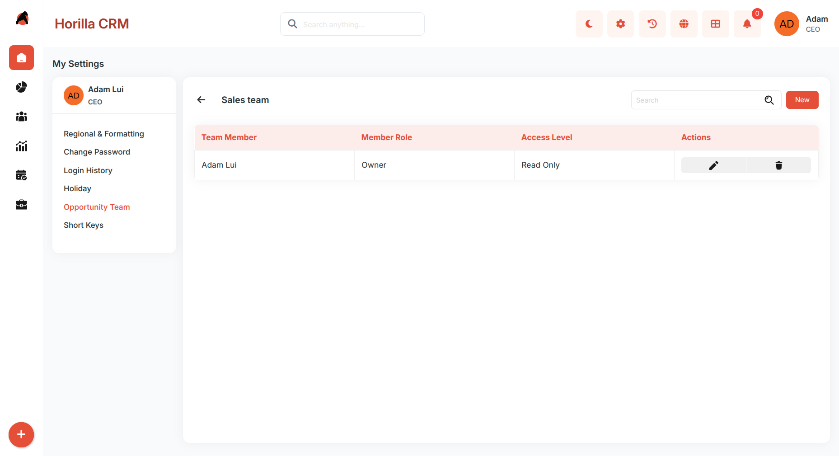The width and height of the screenshot is (839, 456).
Task: Open the grid layout icon in header
Action: 715,24
